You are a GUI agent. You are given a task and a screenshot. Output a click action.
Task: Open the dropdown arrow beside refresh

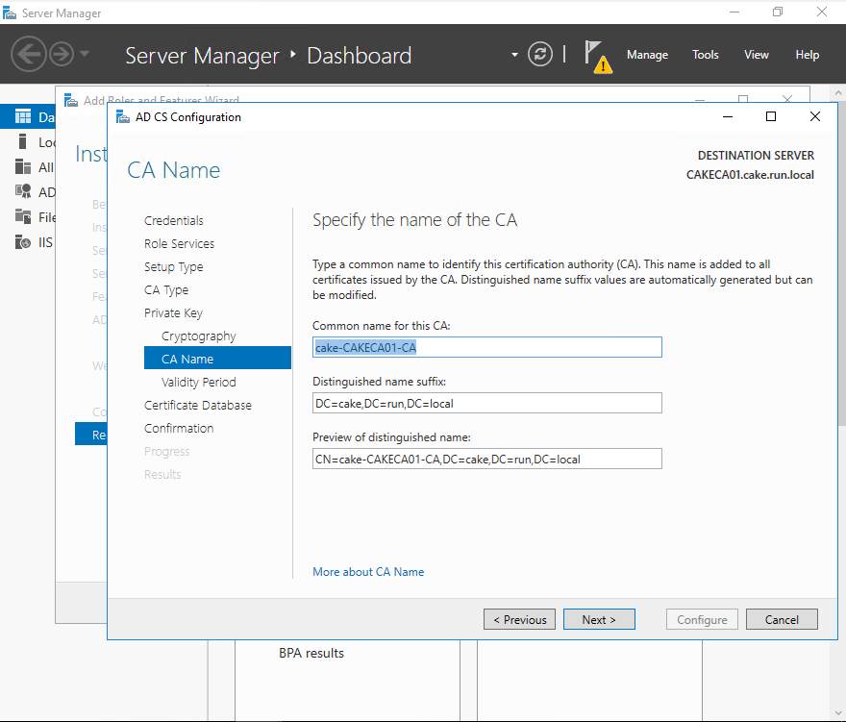click(514, 55)
